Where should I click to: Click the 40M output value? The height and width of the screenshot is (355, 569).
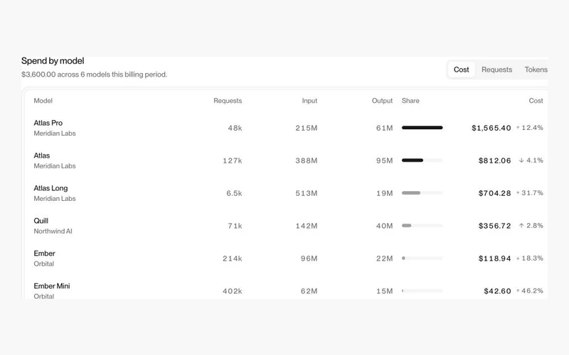click(384, 226)
